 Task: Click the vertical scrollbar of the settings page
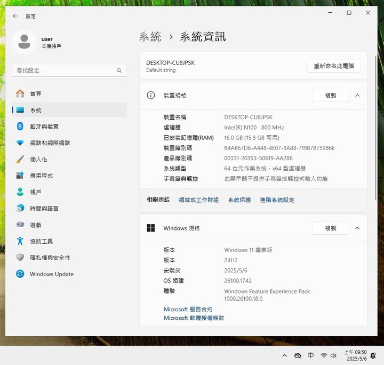(x=375, y=128)
